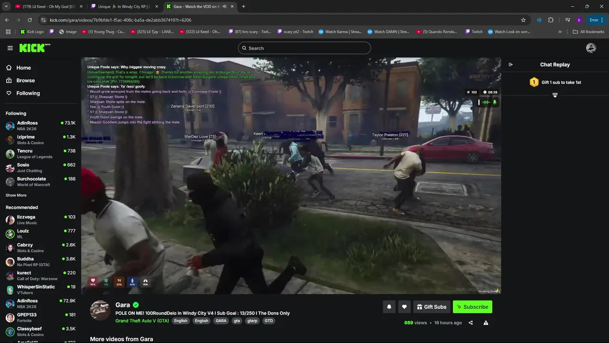Open the 'scary pt2 - Twitch' bookmark
The height and width of the screenshot is (343, 609).
pyautogui.click(x=294, y=32)
